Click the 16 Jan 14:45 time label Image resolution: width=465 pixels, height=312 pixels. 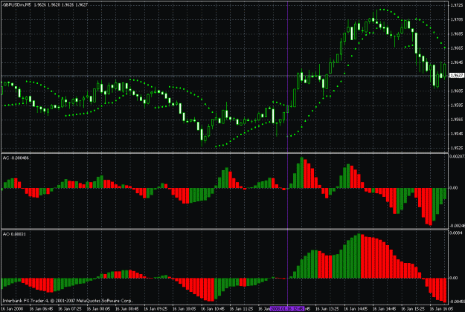click(385, 309)
